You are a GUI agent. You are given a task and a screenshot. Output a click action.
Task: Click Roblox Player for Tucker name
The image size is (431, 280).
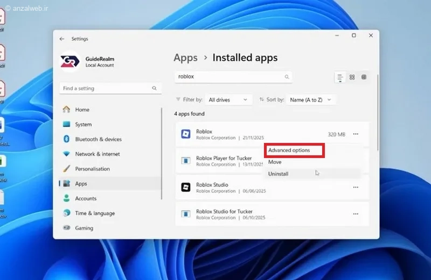tap(224, 158)
